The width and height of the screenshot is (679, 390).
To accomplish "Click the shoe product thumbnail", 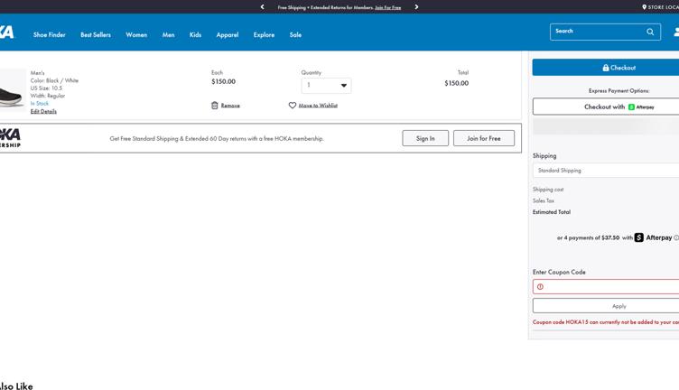I will (12, 90).
